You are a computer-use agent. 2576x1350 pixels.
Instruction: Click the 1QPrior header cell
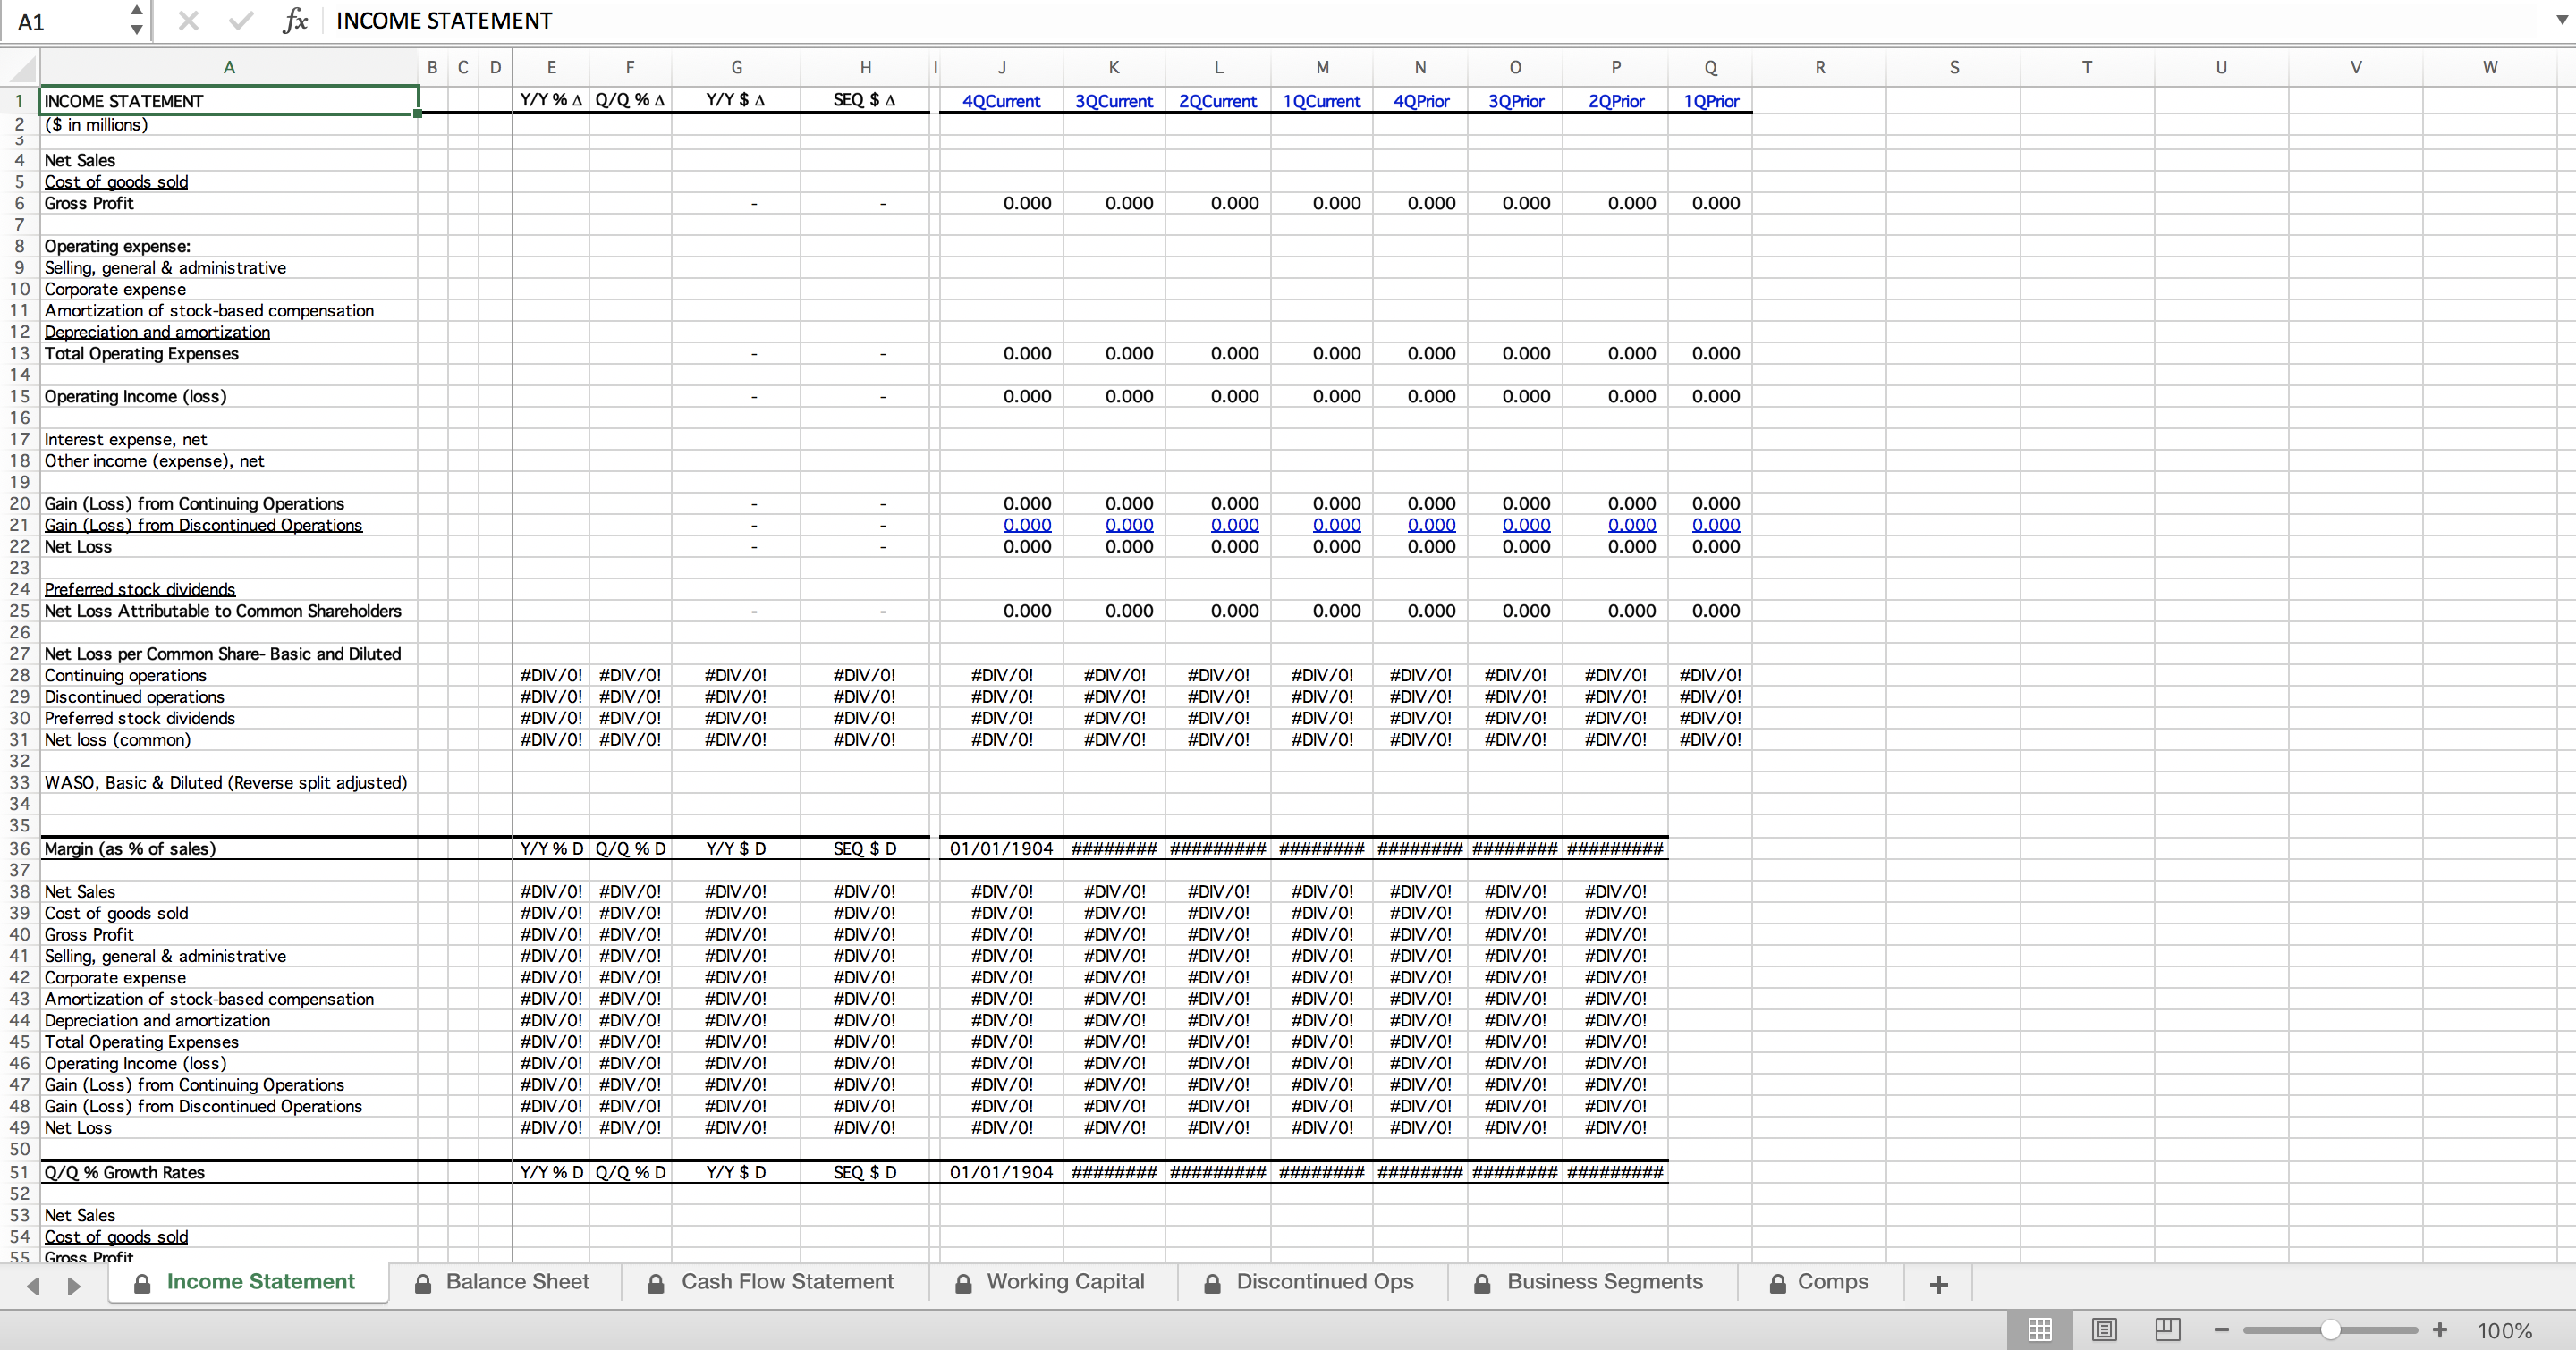click(1710, 101)
